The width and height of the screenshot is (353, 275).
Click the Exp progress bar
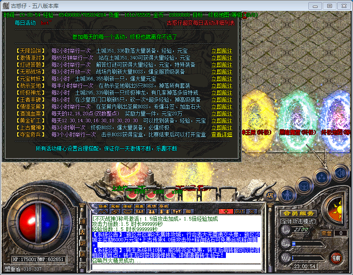[x=308, y=244]
